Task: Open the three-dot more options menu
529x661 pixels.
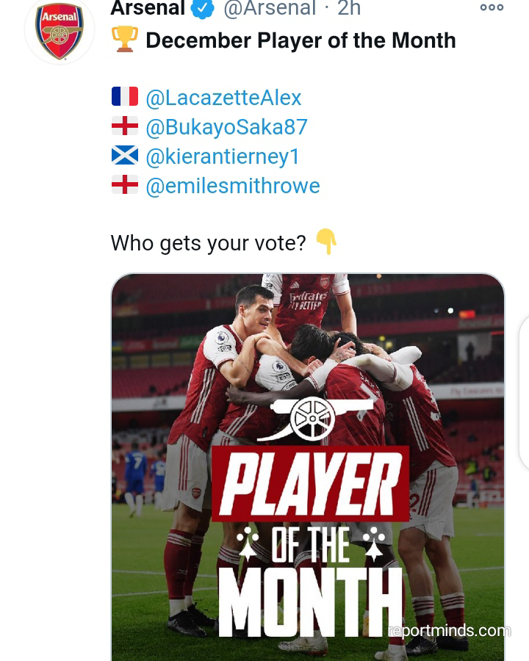Action: point(492,8)
